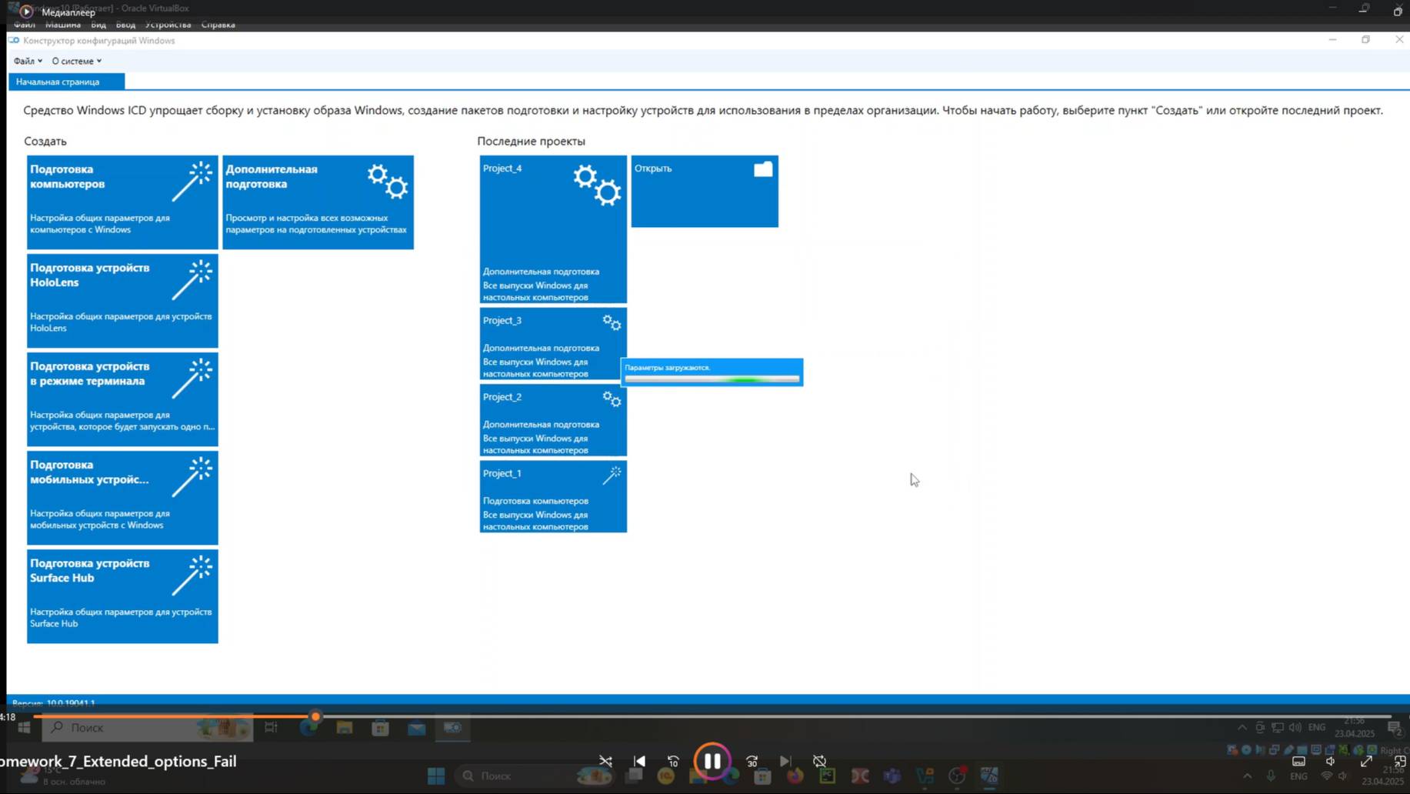Screen dimensions: 1410x794
Task: Open Microsoft Teams from host taskbar
Action: (892, 776)
